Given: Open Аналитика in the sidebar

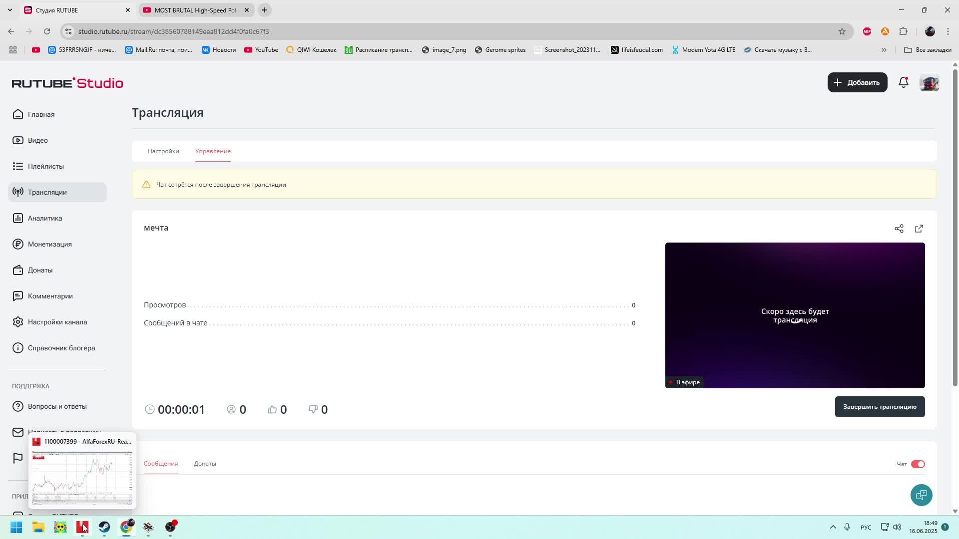Looking at the screenshot, I should 45,218.
